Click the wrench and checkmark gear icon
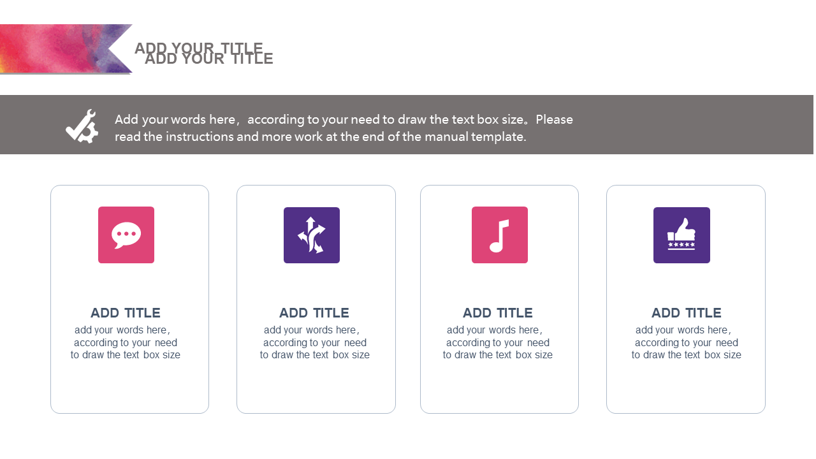Viewport: 816px width, 459px height. [x=82, y=126]
